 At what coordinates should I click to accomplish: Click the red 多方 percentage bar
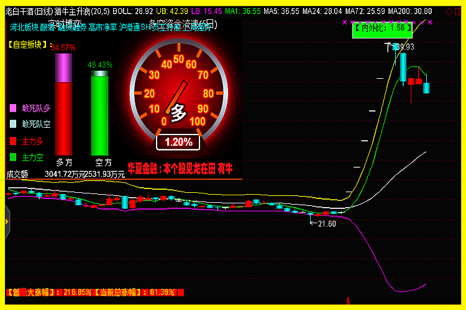point(63,118)
